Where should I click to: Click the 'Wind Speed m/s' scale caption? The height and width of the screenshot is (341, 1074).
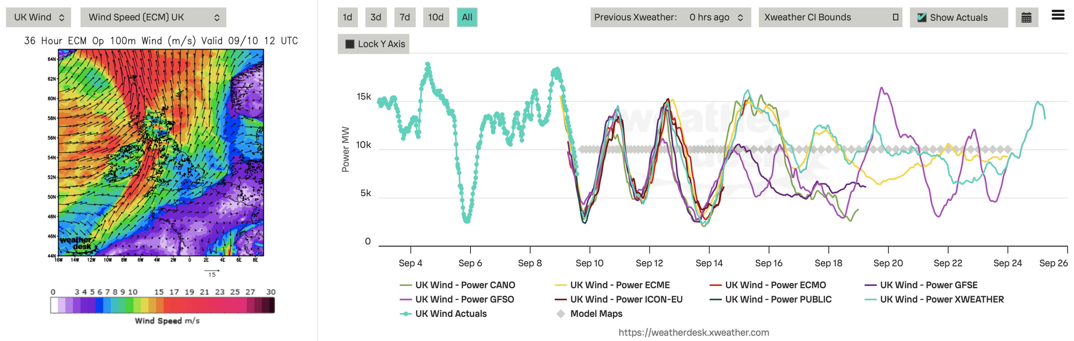tap(167, 321)
